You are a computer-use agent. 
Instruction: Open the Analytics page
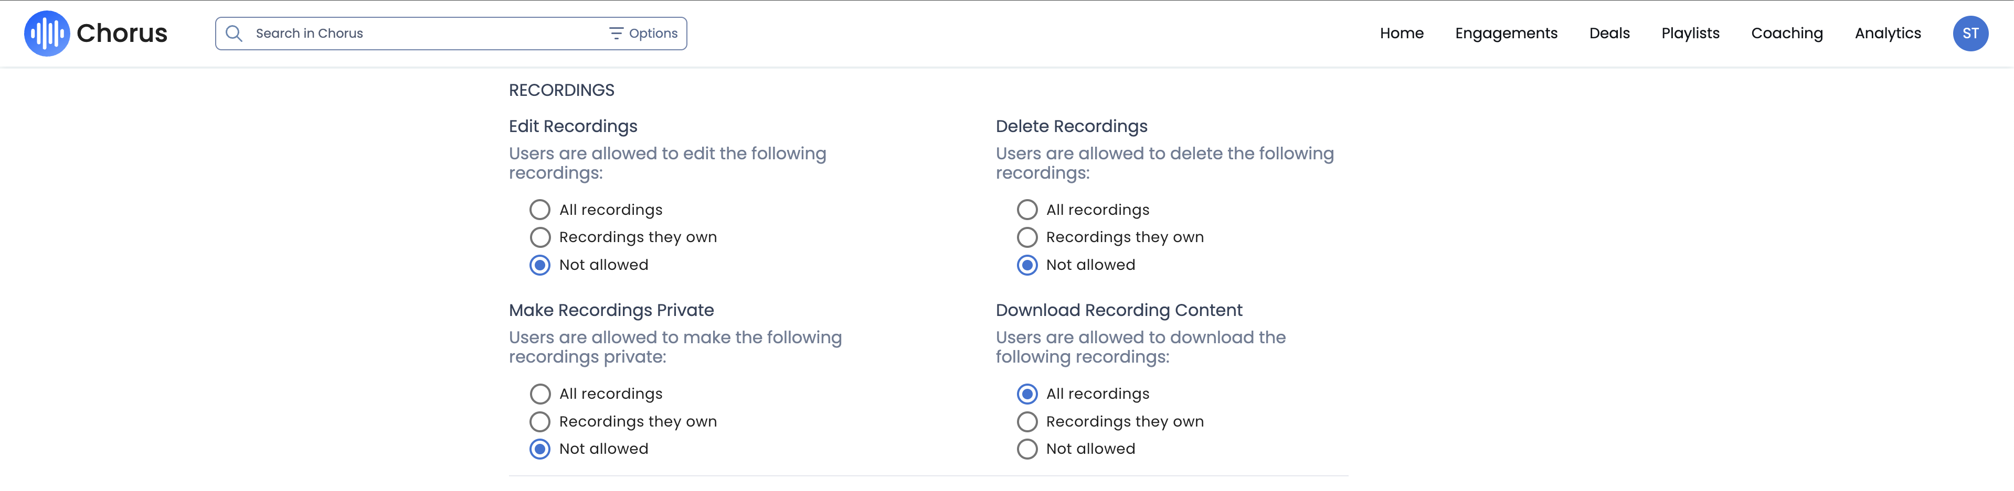1888,33
